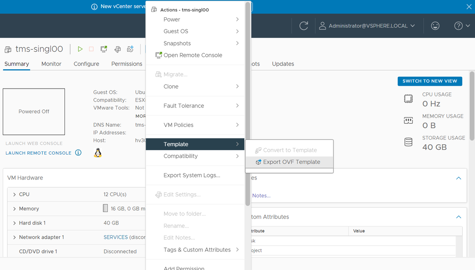
Task: Click the Launch Console monitor icon
Action: 104,49
